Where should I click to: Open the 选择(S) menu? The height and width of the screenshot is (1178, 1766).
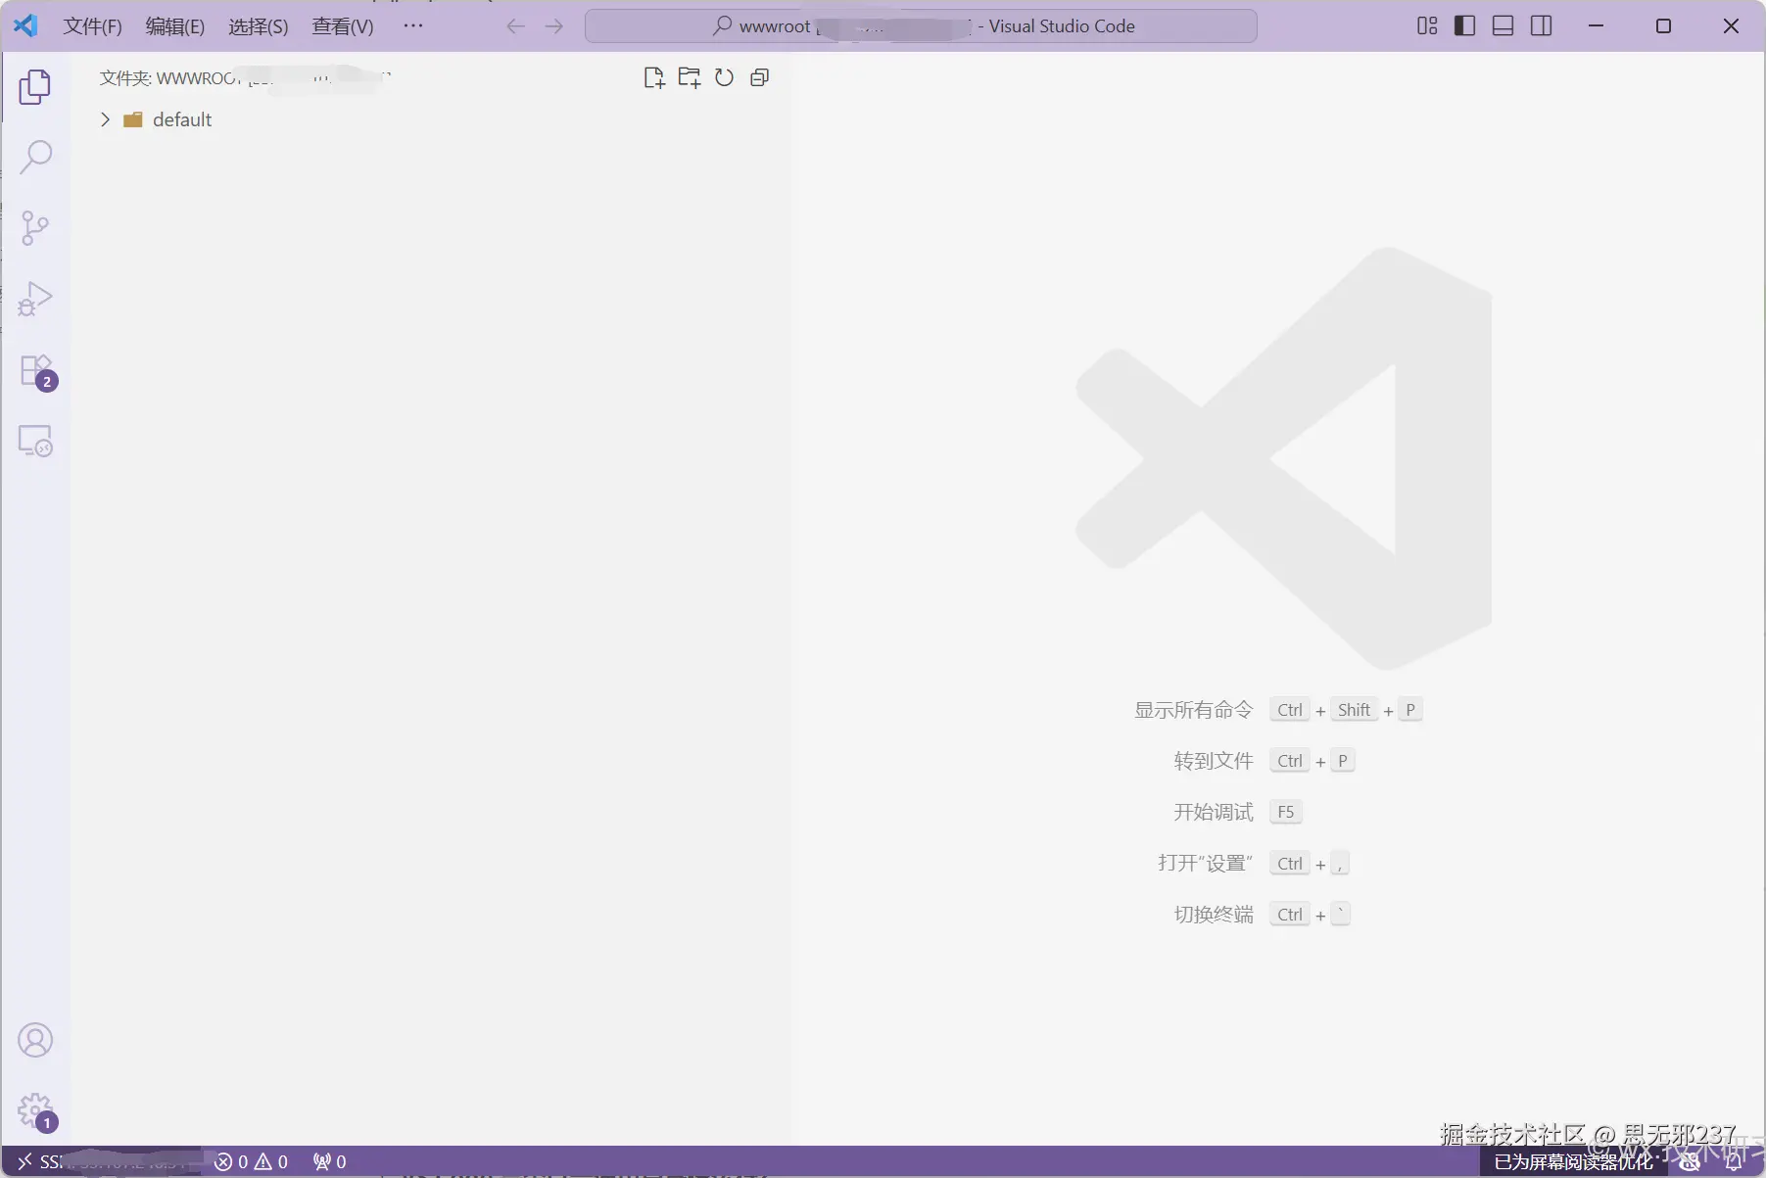(x=259, y=26)
